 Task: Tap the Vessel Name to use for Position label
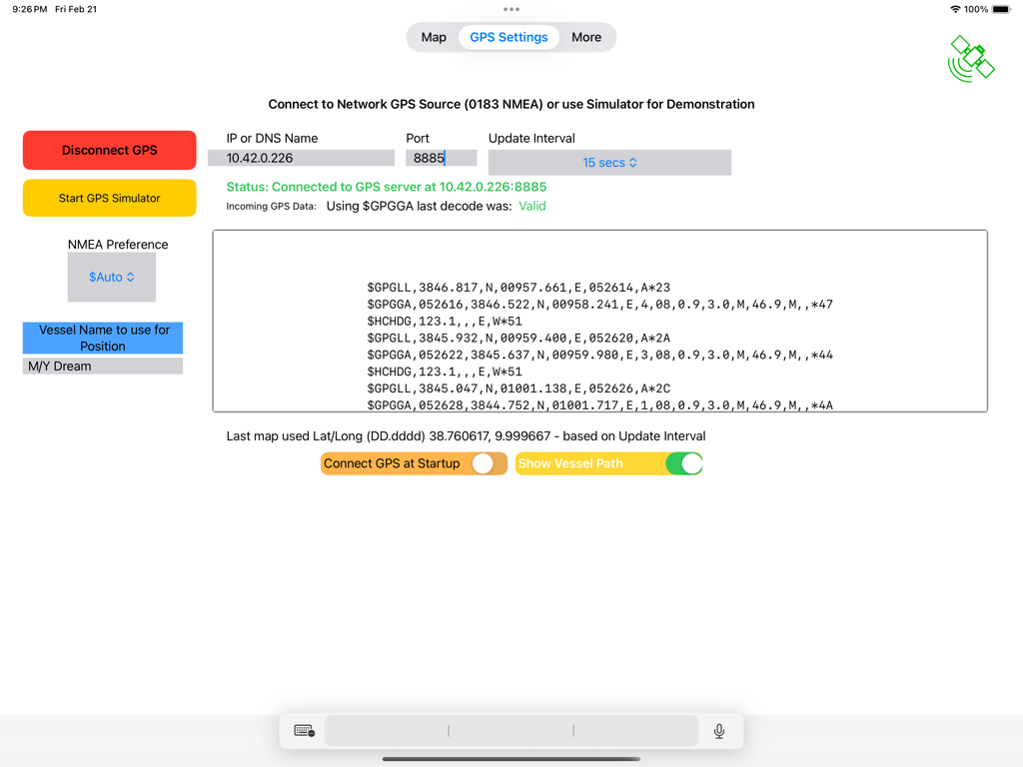point(103,338)
